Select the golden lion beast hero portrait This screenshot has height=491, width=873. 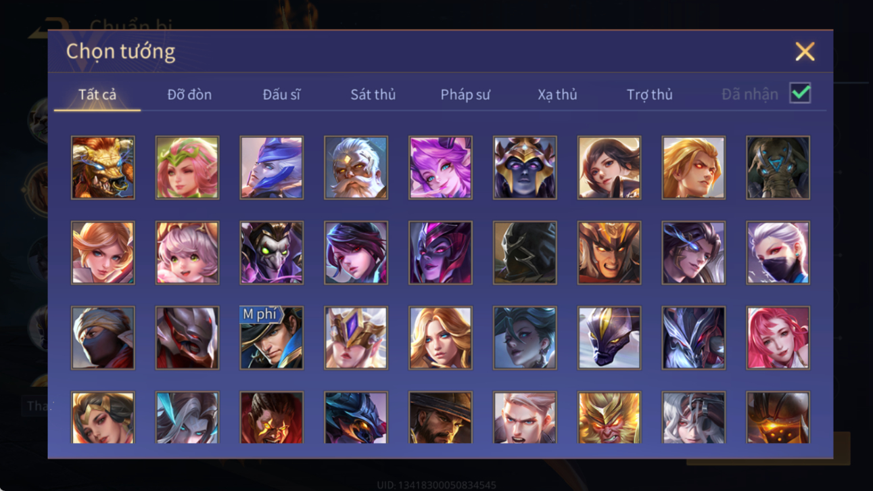coord(103,168)
